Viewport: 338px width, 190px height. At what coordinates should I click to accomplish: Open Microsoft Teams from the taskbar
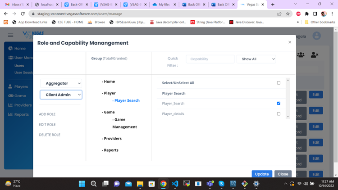pos(210,184)
